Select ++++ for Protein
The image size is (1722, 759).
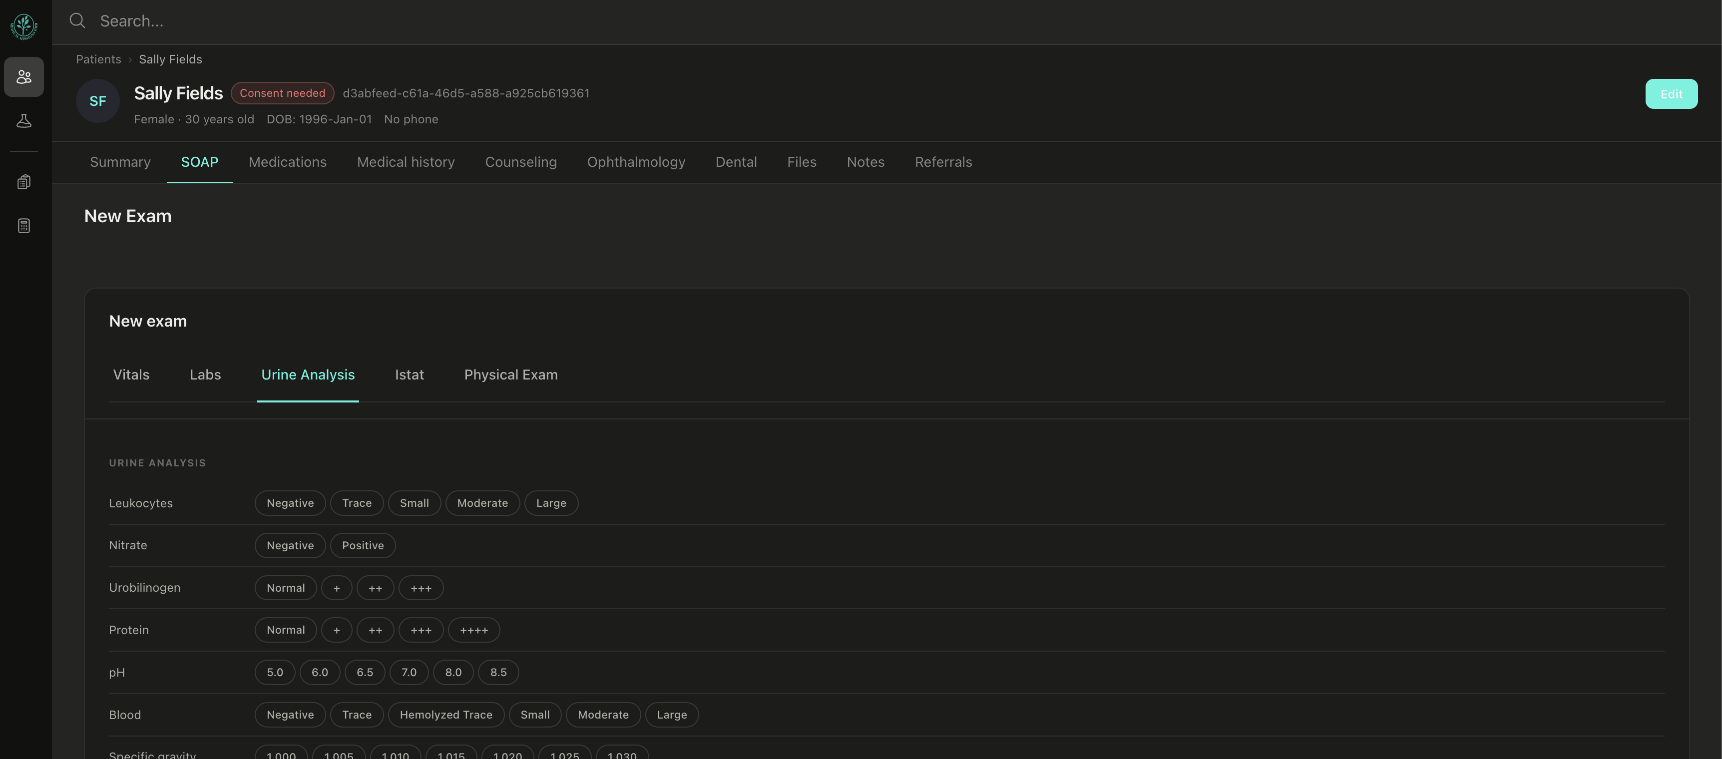[474, 630]
